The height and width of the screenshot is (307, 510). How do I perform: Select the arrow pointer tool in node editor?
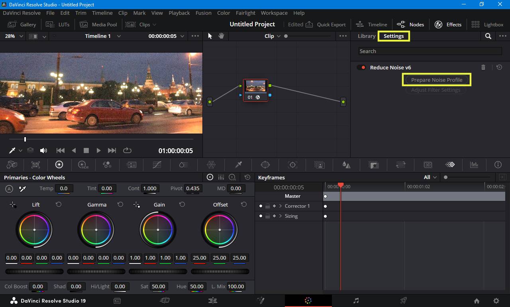tap(210, 36)
